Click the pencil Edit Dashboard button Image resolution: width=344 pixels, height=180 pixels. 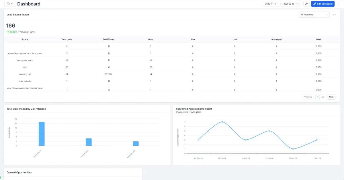point(323,4)
